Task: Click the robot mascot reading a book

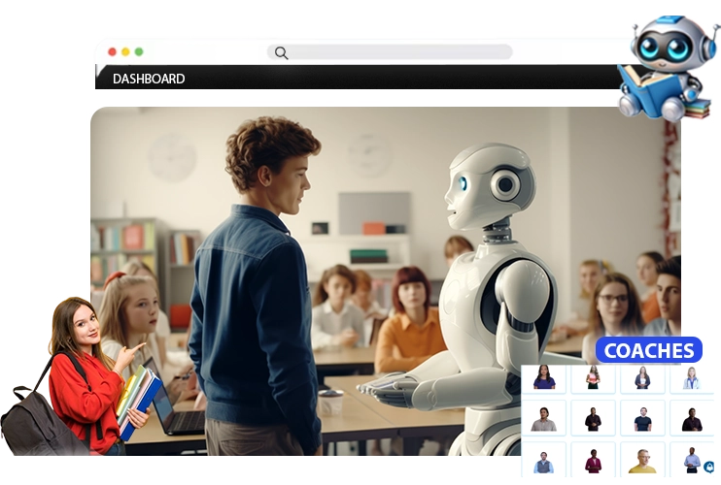Action: 668,66
